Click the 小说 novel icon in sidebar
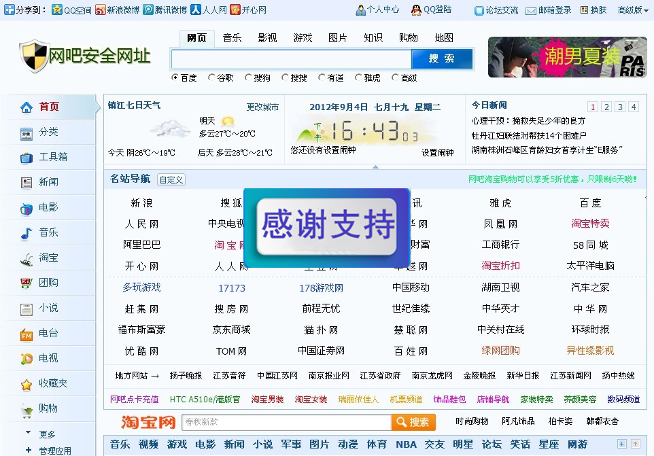 click(x=27, y=309)
